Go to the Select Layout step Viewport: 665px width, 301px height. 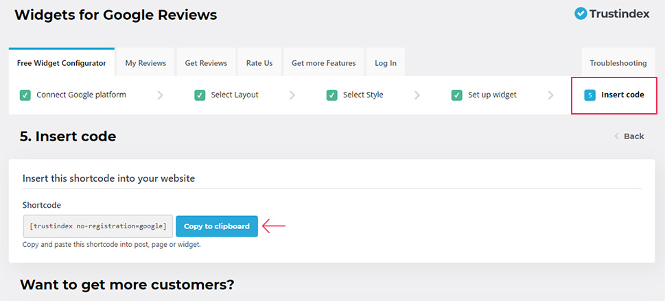[226, 95]
